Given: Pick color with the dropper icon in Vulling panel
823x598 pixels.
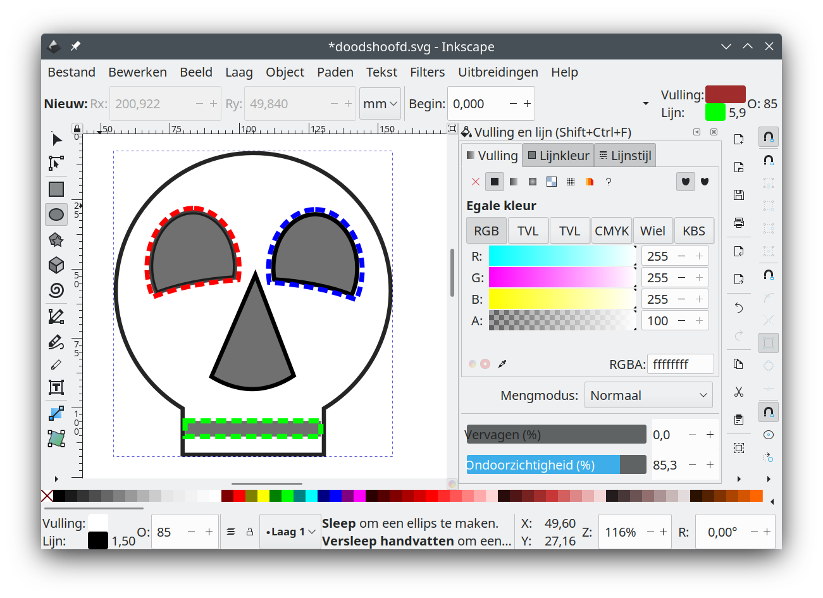Looking at the screenshot, I should pyautogui.click(x=502, y=364).
